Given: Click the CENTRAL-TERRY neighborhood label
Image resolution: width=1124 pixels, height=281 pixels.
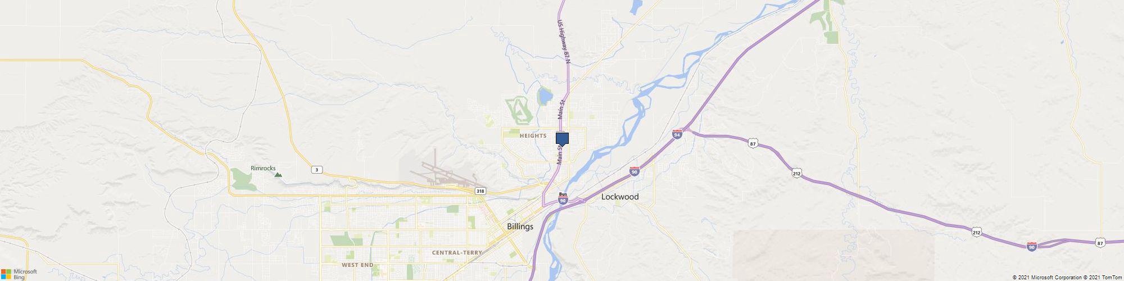Looking at the screenshot, I should pyautogui.click(x=457, y=253).
